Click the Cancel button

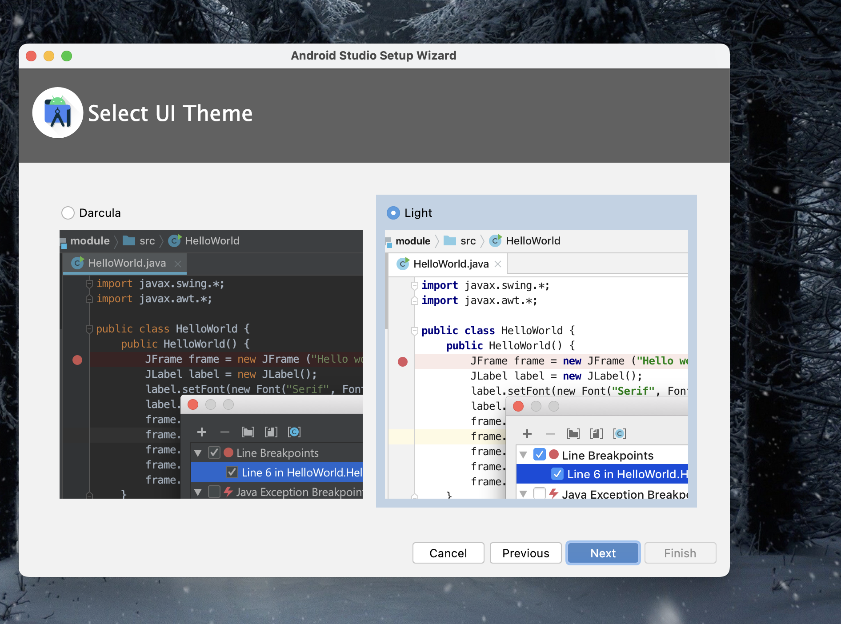coord(448,553)
